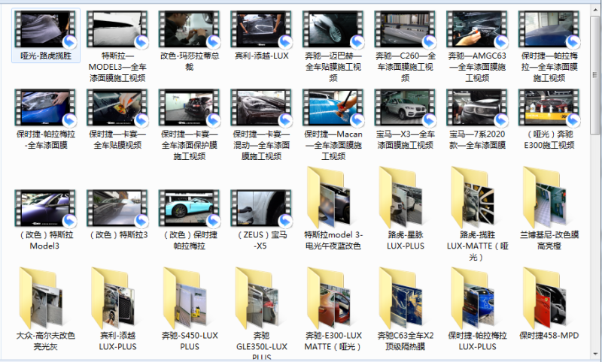602x362 pixels.
Task: Click the label (ZEUS)宝马-X5
Action: [261, 240]
